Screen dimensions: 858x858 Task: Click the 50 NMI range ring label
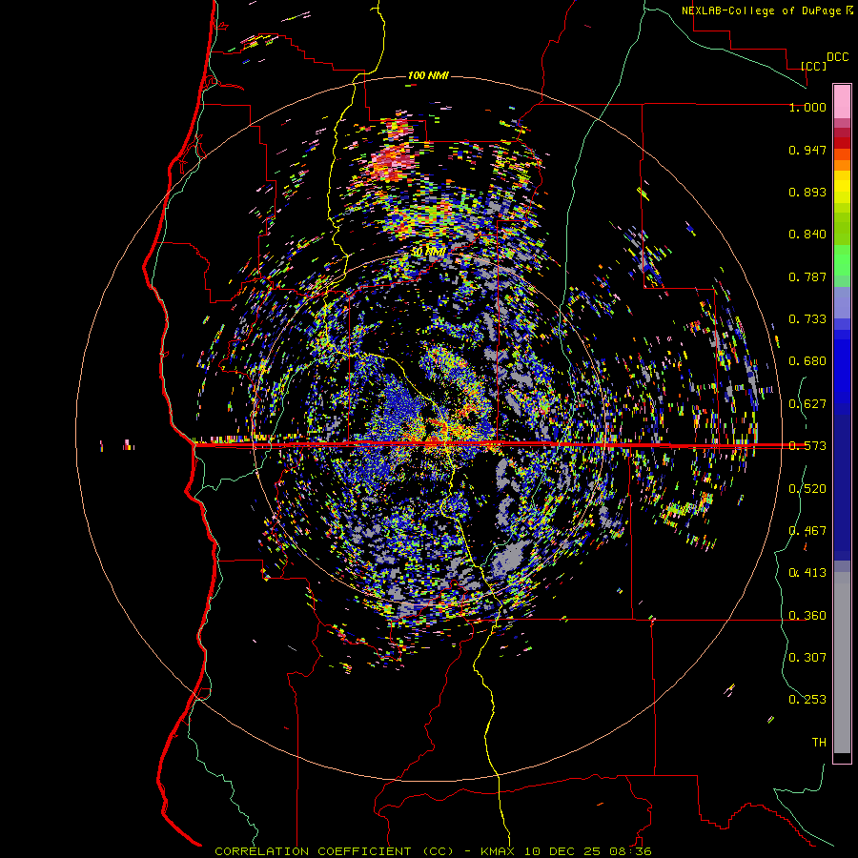428,252
